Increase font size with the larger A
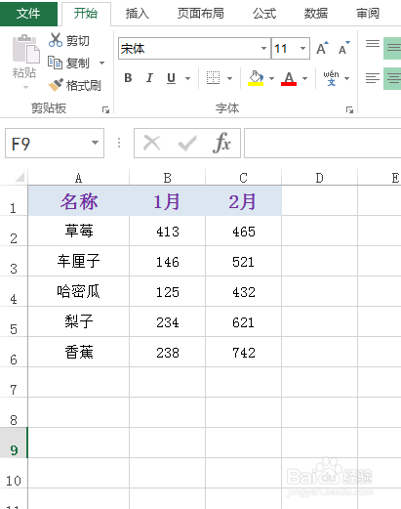Viewport: 401px width, 509px height. pyautogui.click(x=322, y=49)
